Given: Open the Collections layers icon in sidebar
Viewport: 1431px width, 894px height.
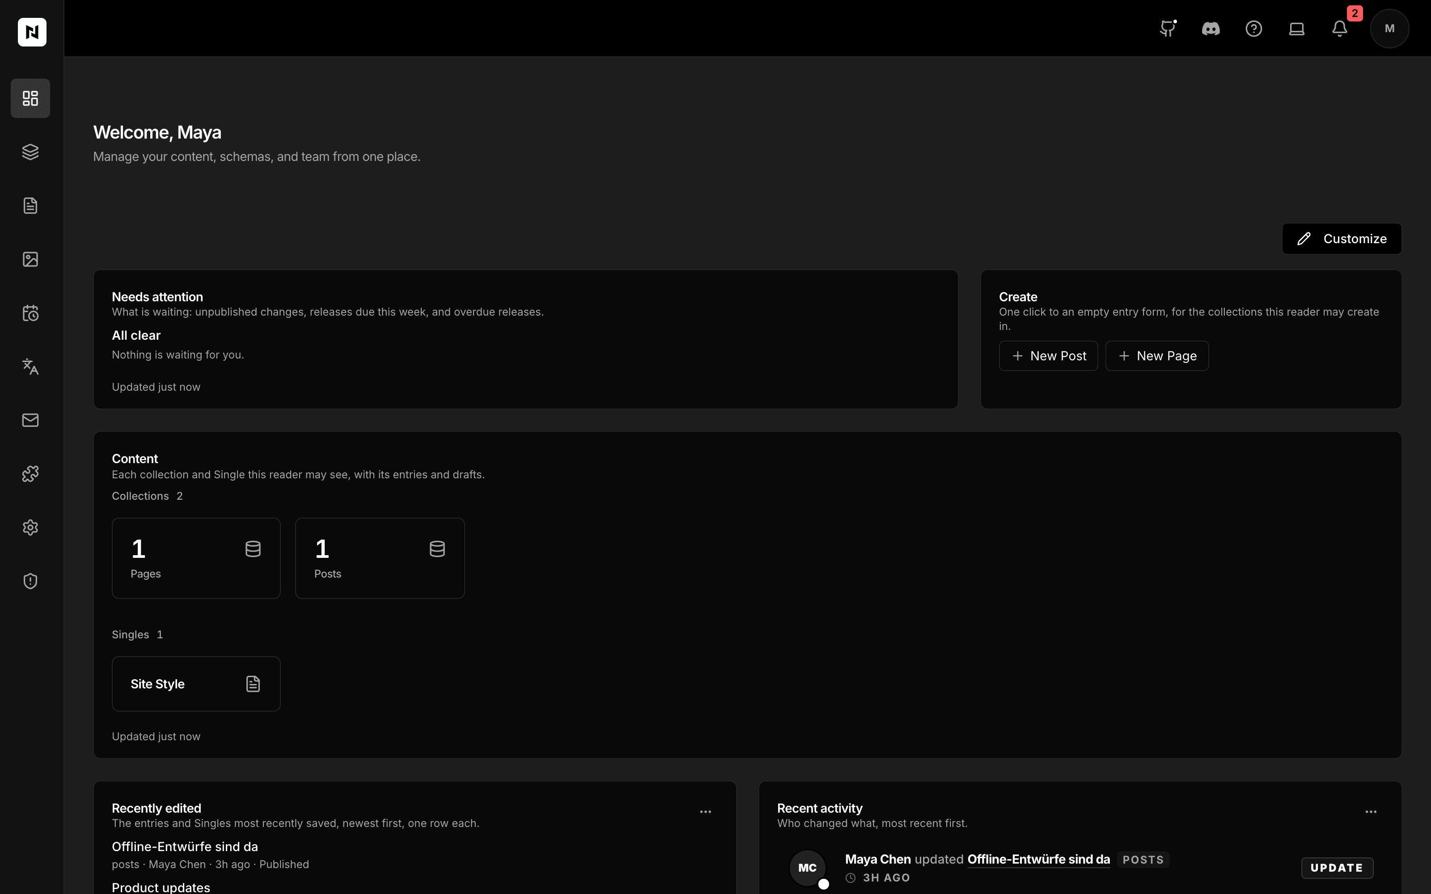Looking at the screenshot, I should (30, 152).
